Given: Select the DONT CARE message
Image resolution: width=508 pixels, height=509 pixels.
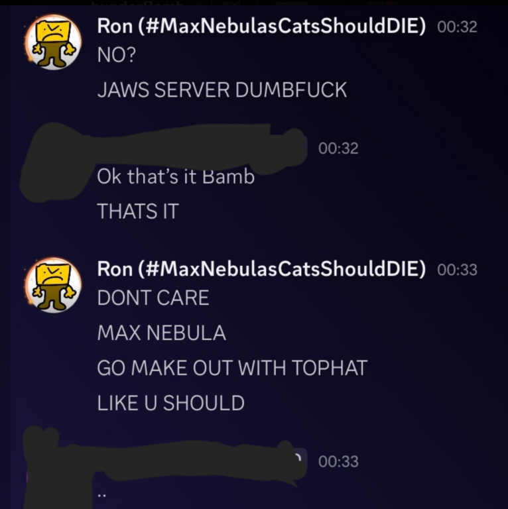Looking at the screenshot, I should point(153,298).
